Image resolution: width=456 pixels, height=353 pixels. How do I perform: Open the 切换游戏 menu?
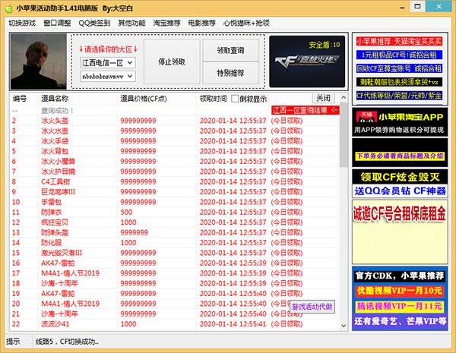pyautogui.click(x=22, y=23)
